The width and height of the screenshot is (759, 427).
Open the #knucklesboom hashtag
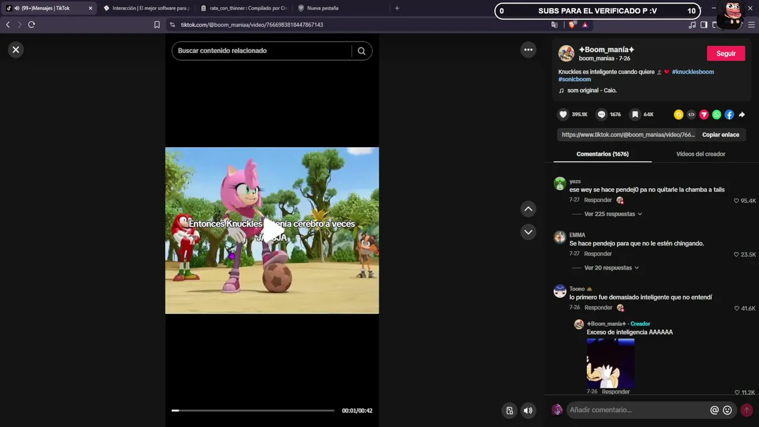pyautogui.click(x=693, y=72)
